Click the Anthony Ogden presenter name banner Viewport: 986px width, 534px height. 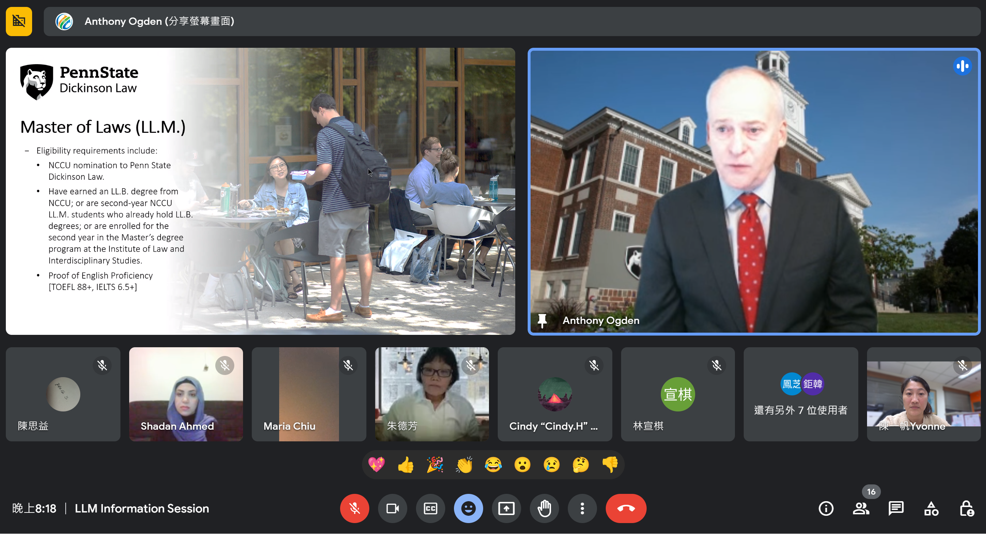(512, 22)
